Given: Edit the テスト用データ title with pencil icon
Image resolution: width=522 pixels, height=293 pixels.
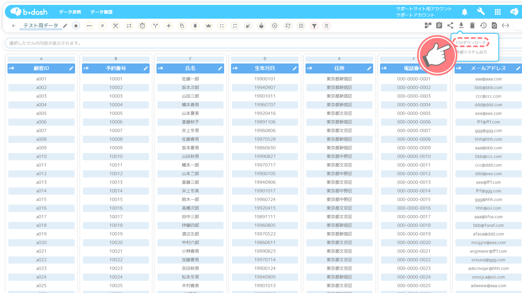Looking at the screenshot, I should [x=65, y=26].
